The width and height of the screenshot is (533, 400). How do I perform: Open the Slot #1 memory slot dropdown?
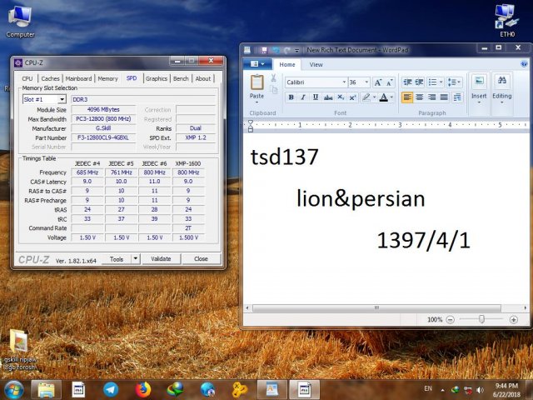pos(44,99)
